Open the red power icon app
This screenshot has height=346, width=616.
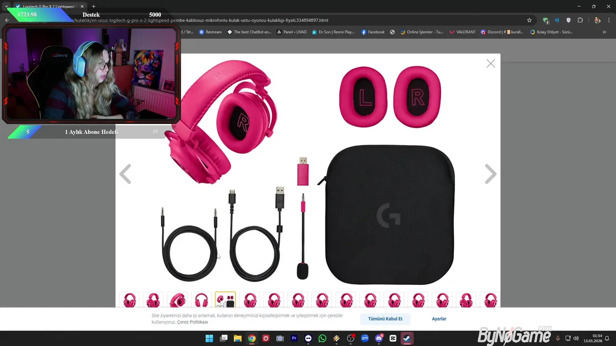(x=266, y=338)
